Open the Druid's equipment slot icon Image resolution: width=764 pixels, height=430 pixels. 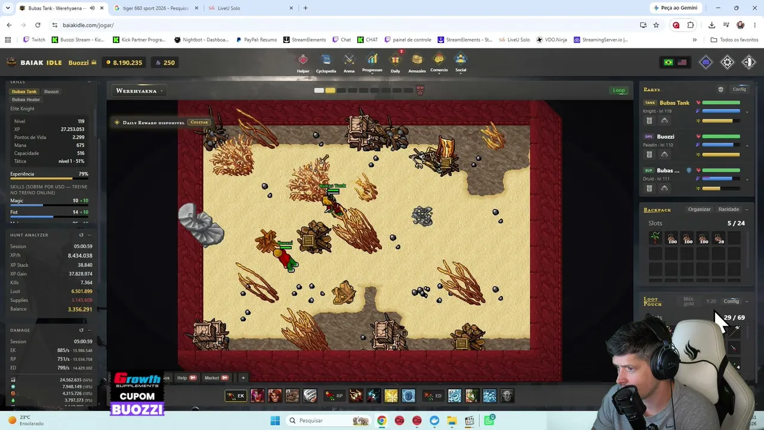pyautogui.click(x=649, y=189)
